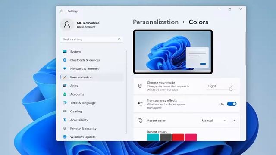Click the Apps icon in sidebar
Screen dimensions: 276x155
[x=65, y=86]
